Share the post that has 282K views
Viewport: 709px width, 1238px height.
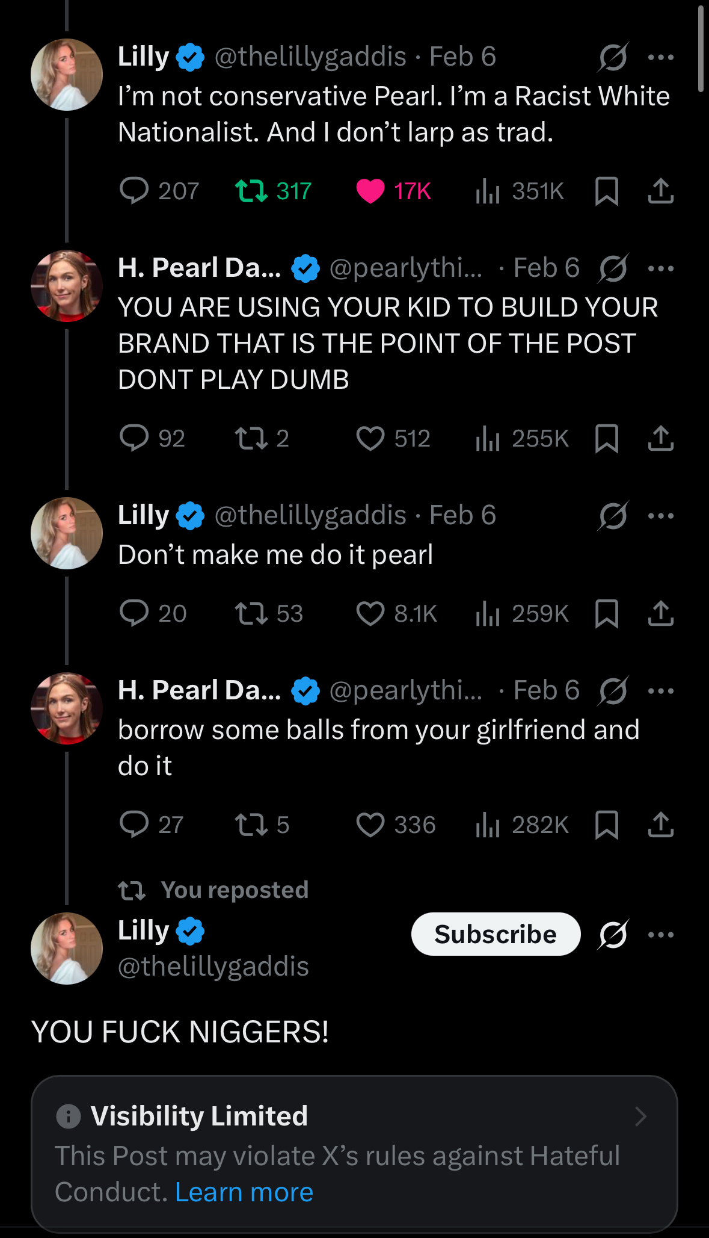660,824
